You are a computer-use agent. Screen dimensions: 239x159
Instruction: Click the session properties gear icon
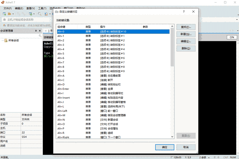(x=30, y=14)
